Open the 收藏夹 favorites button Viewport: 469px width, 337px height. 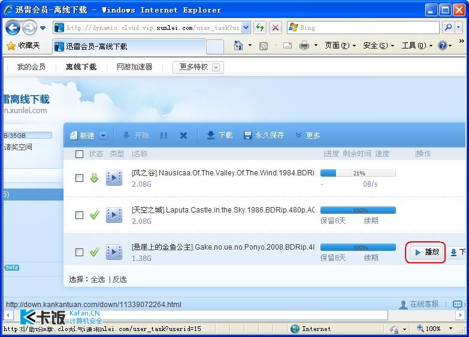coord(23,45)
